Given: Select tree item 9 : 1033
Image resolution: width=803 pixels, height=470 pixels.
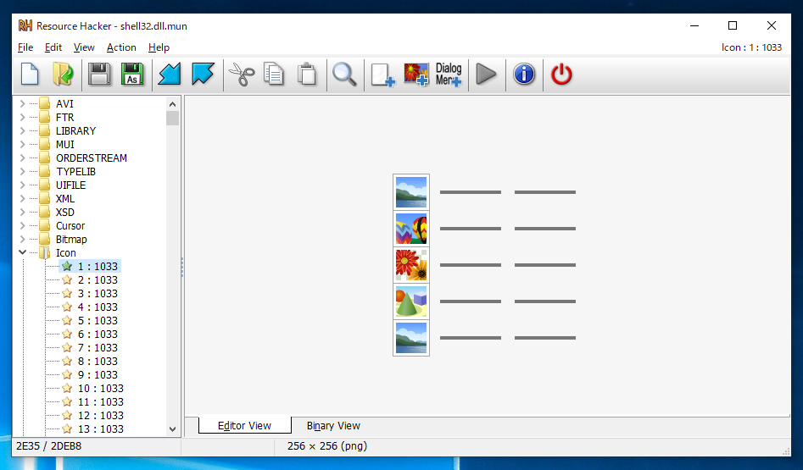Looking at the screenshot, I should [x=98, y=375].
